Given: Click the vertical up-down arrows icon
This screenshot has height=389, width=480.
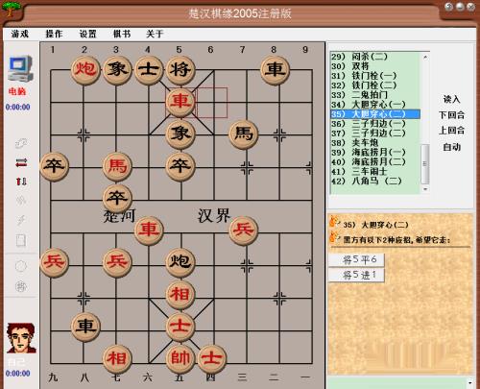Looking at the screenshot, I should [x=21, y=182].
